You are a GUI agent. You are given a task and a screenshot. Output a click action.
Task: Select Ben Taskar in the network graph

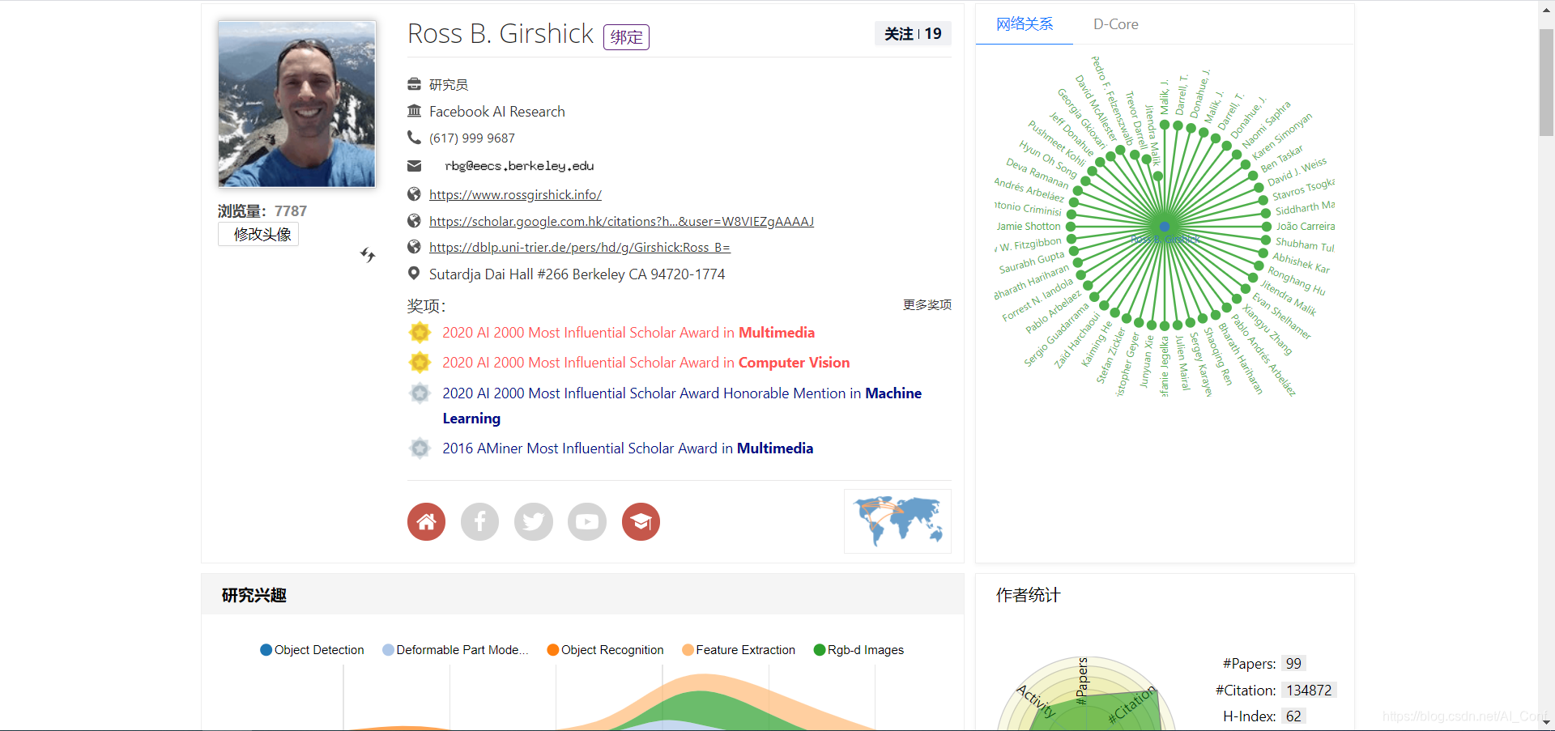click(1282, 158)
